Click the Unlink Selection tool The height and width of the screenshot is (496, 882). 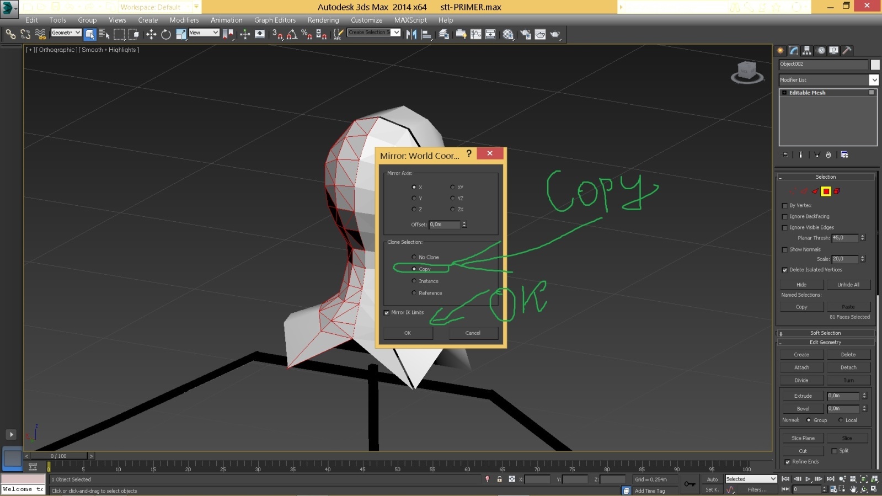(25, 34)
